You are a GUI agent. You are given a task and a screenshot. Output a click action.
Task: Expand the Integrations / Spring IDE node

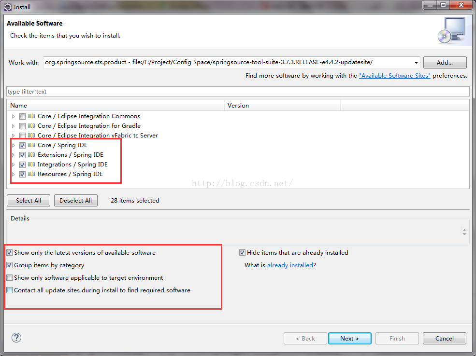point(14,165)
